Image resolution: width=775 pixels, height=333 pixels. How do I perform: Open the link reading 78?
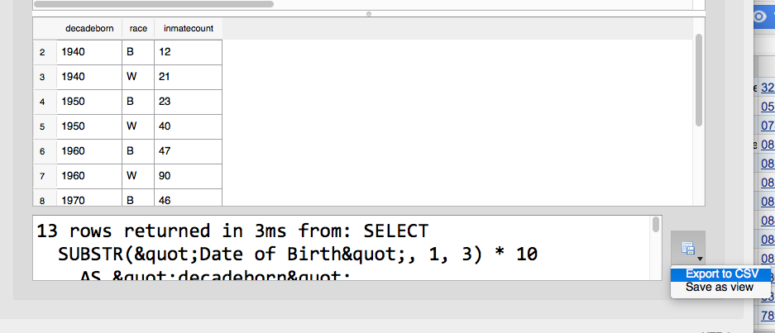(x=768, y=315)
